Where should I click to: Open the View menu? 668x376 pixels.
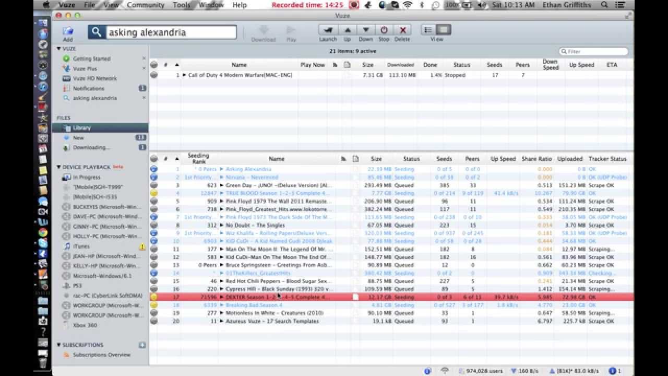click(111, 5)
